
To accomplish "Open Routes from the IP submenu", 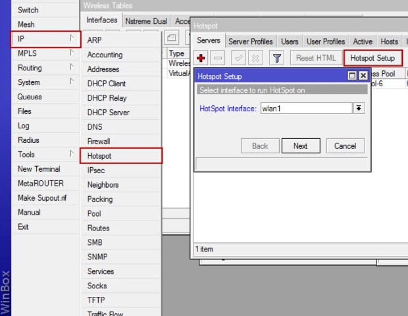I will (x=121, y=228).
